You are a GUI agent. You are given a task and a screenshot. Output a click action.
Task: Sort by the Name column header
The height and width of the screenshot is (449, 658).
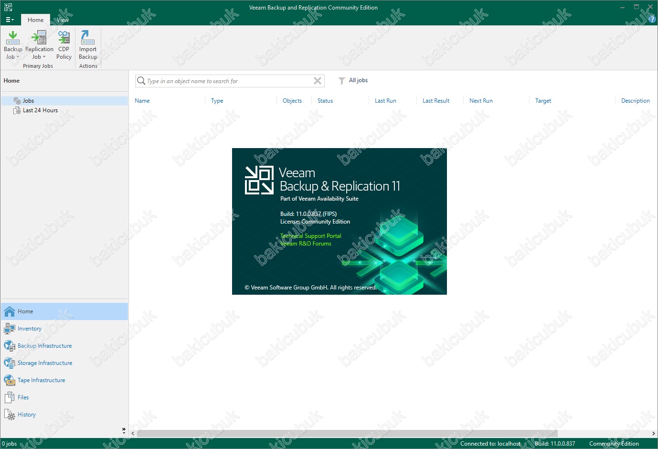(142, 101)
